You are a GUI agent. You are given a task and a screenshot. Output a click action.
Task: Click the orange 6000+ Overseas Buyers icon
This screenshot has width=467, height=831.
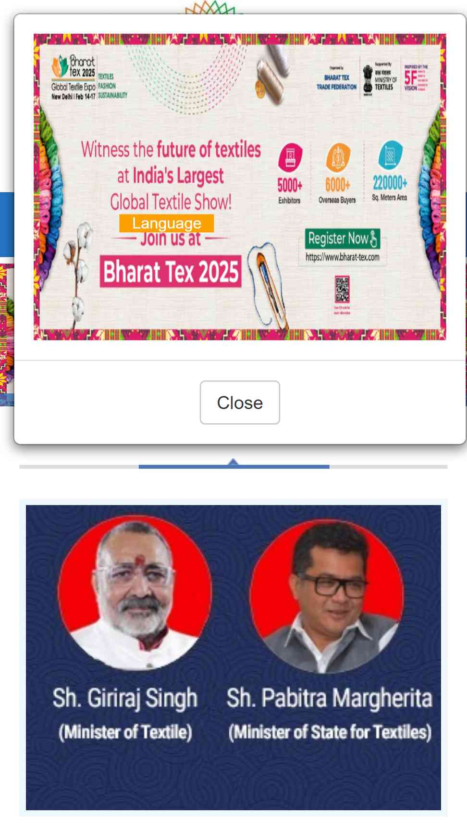[x=338, y=157]
